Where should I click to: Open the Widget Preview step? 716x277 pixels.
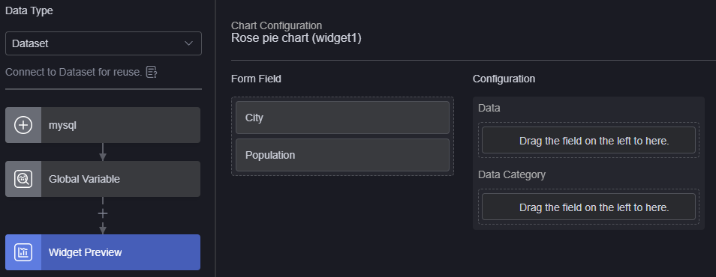(x=103, y=252)
